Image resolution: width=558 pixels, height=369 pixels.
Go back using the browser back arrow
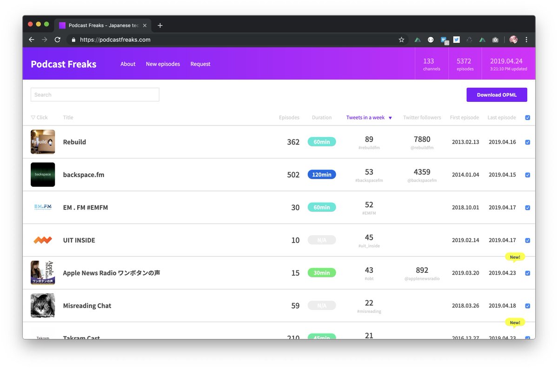click(x=32, y=40)
